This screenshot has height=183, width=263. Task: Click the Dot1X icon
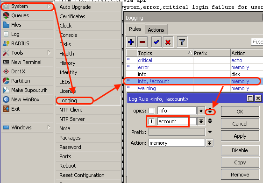tap(6, 71)
